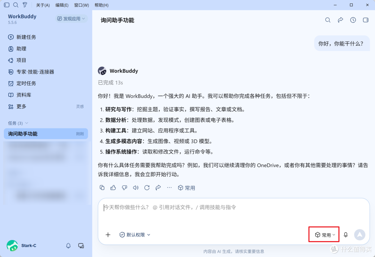This screenshot has height=257, width=375.
Task: Click the 构建工具 list item
Action: [149, 131]
